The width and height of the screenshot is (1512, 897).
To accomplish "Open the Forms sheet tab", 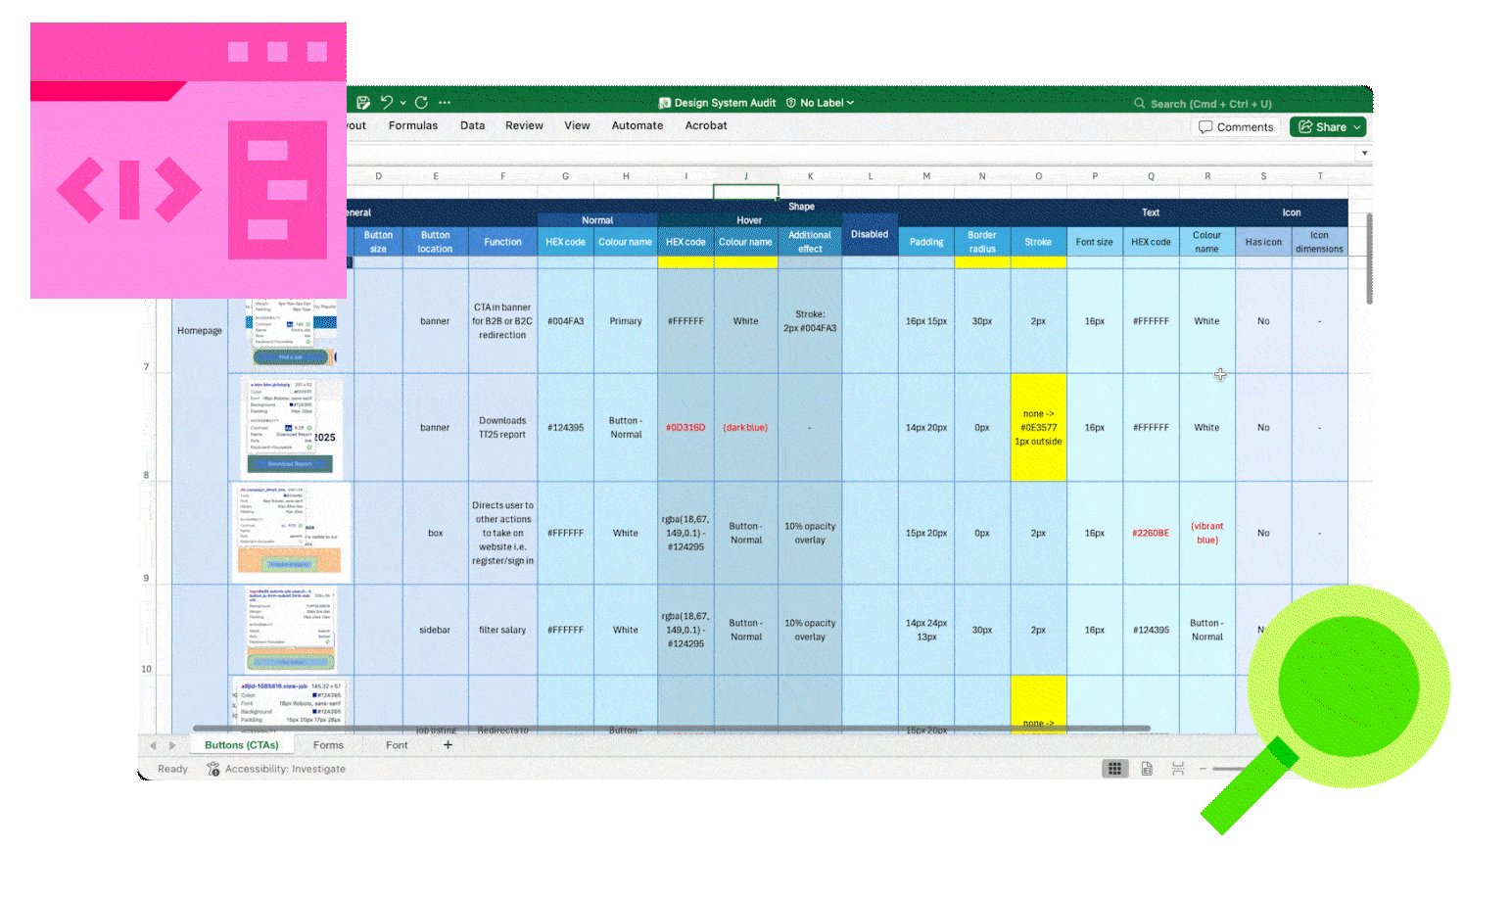I will pyautogui.click(x=329, y=745).
